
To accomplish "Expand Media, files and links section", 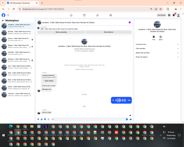I will click(157, 53).
